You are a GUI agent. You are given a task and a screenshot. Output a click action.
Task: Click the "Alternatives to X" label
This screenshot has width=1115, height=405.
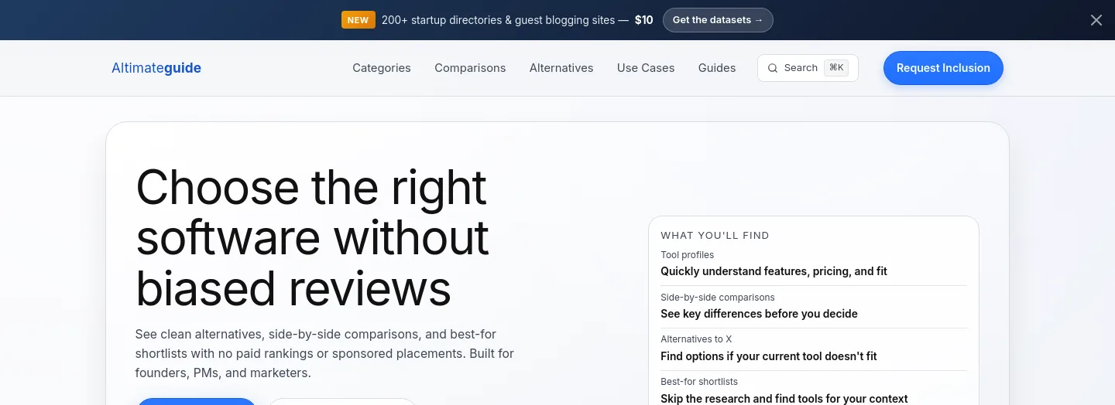pyautogui.click(x=696, y=339)
